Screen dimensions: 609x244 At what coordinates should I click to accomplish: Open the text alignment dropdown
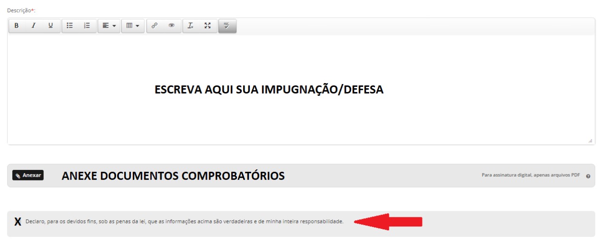[109, 26]
